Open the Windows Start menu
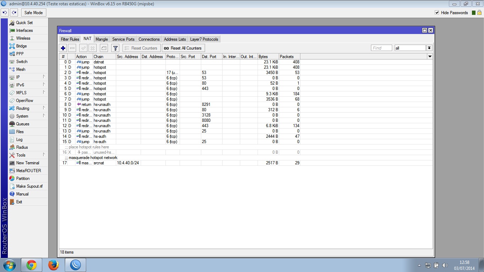 coord(9,265)
